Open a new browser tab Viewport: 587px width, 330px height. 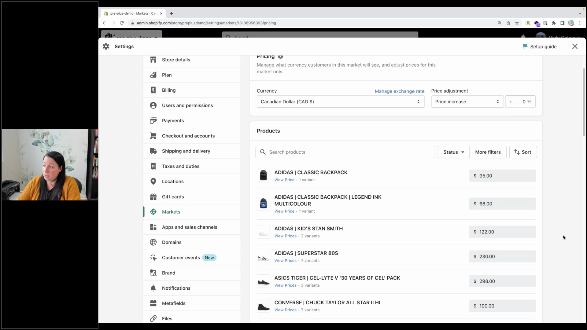[x=172, y=13]
